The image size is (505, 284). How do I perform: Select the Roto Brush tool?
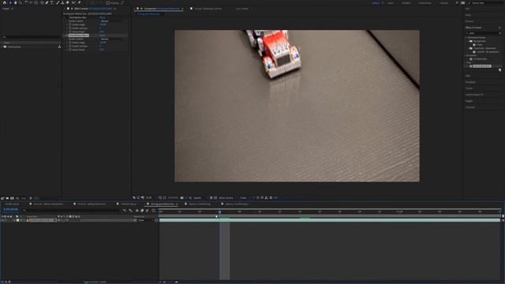point(73,3)
